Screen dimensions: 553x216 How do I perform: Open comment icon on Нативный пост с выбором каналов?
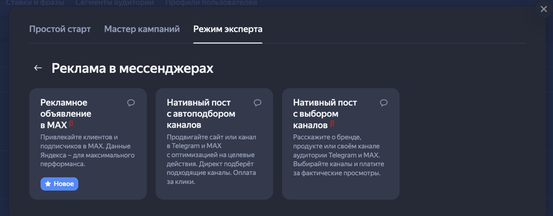[x=384, y=103]
